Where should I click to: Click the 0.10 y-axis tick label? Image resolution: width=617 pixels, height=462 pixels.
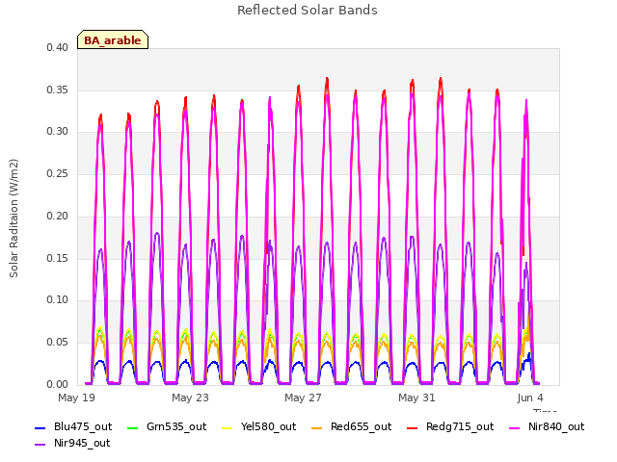point(58,299)
